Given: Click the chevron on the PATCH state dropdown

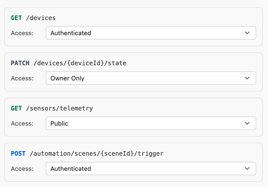Looking at the screenshot, I should pos(247,78).
